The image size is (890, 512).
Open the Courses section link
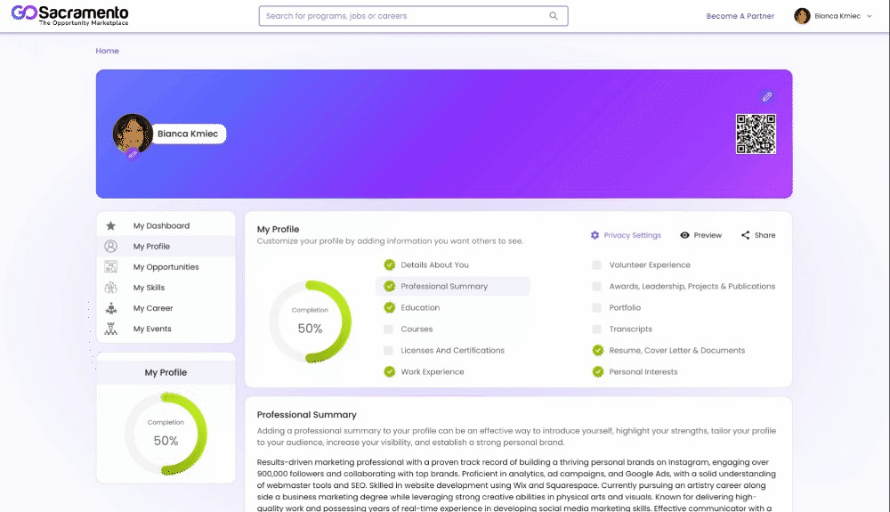coord(417,329)
